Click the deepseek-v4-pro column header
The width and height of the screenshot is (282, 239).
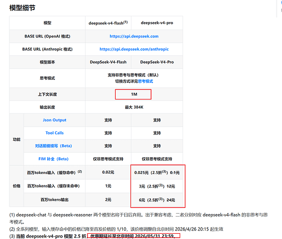point(157,23)
